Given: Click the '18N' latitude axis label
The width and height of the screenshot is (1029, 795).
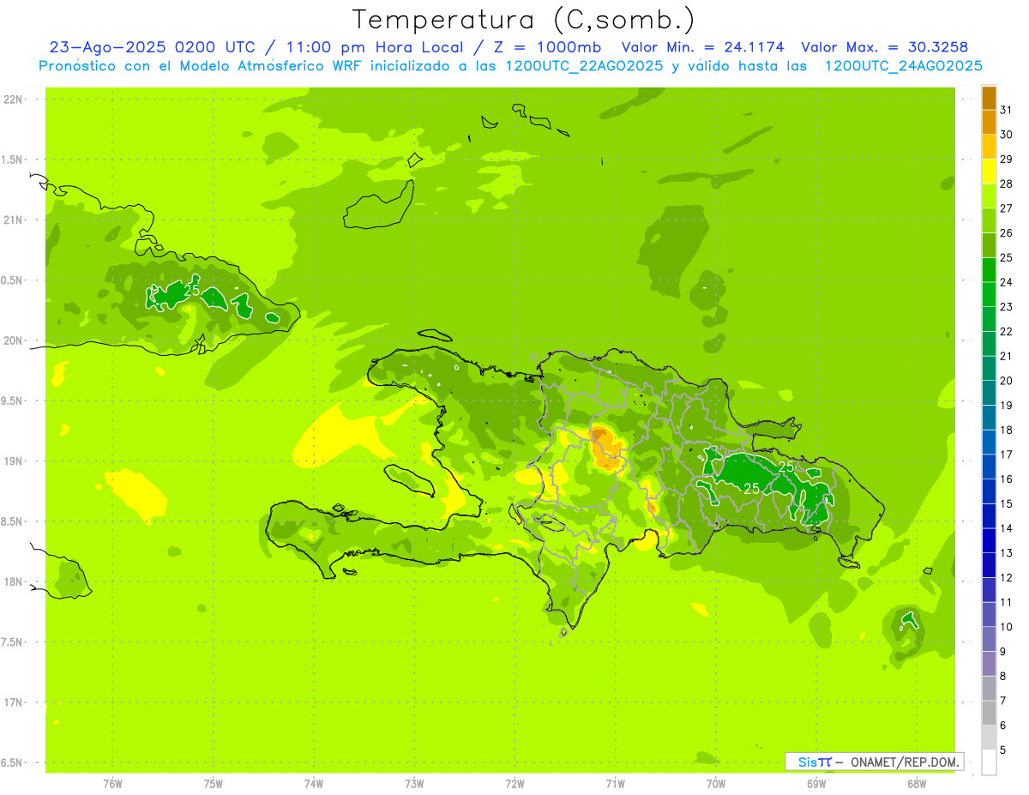Looking at the screenshot, I should tap(12, 582).
